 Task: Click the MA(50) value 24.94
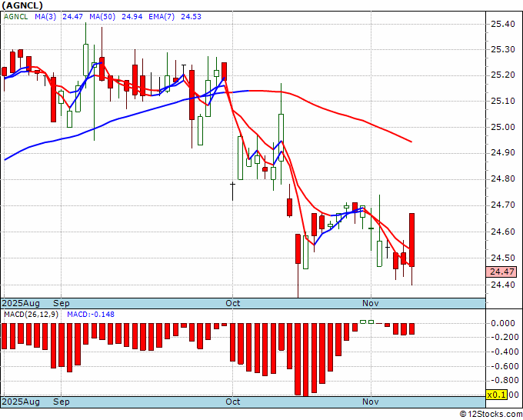click(132, 16)
